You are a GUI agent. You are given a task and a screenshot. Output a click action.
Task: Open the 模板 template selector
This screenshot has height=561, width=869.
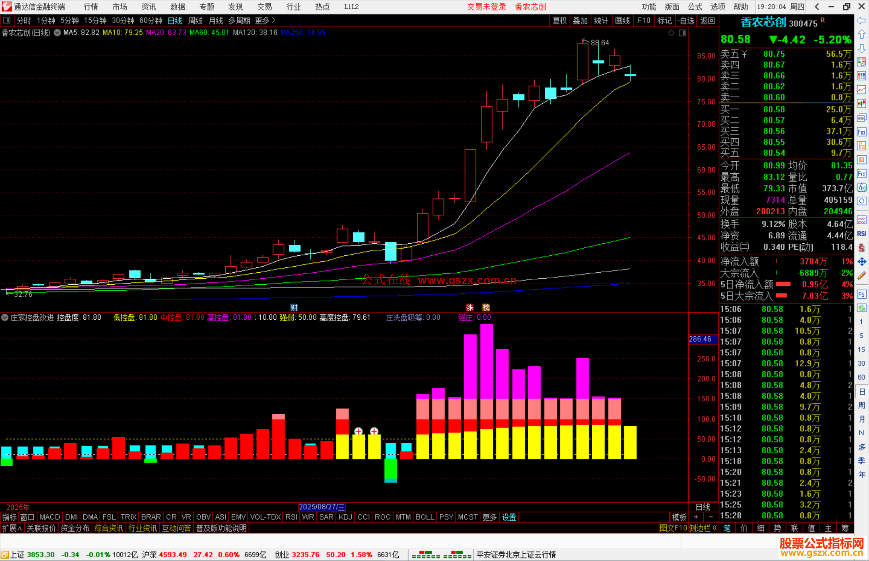(x=679, y=517)
